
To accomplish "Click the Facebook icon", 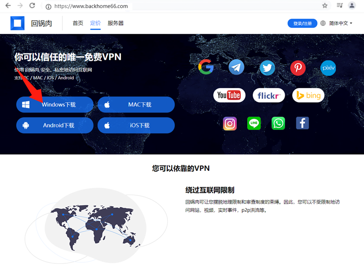I will [x=302, y=123].
